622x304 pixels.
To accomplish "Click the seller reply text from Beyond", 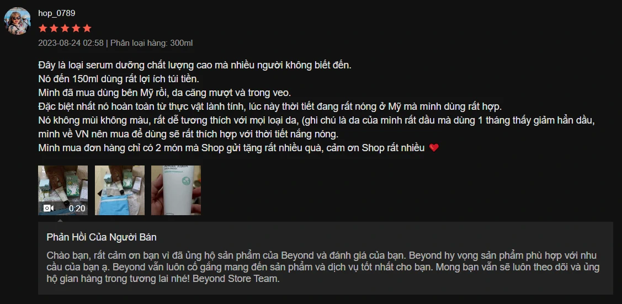I will coord(323,266).
